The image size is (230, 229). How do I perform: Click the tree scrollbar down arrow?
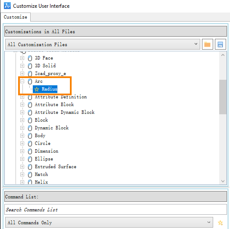pyautogui.click(x=223, y=181)
